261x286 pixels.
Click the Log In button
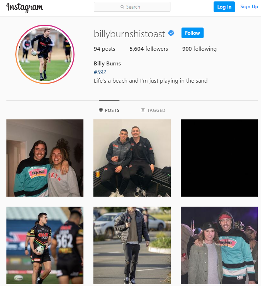click(224, 7)
